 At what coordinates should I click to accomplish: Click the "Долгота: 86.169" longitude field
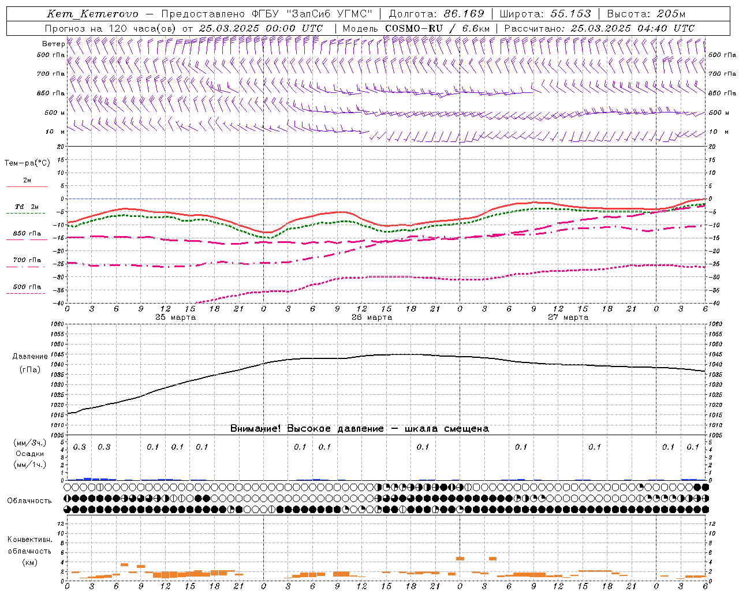click(436, 14)
